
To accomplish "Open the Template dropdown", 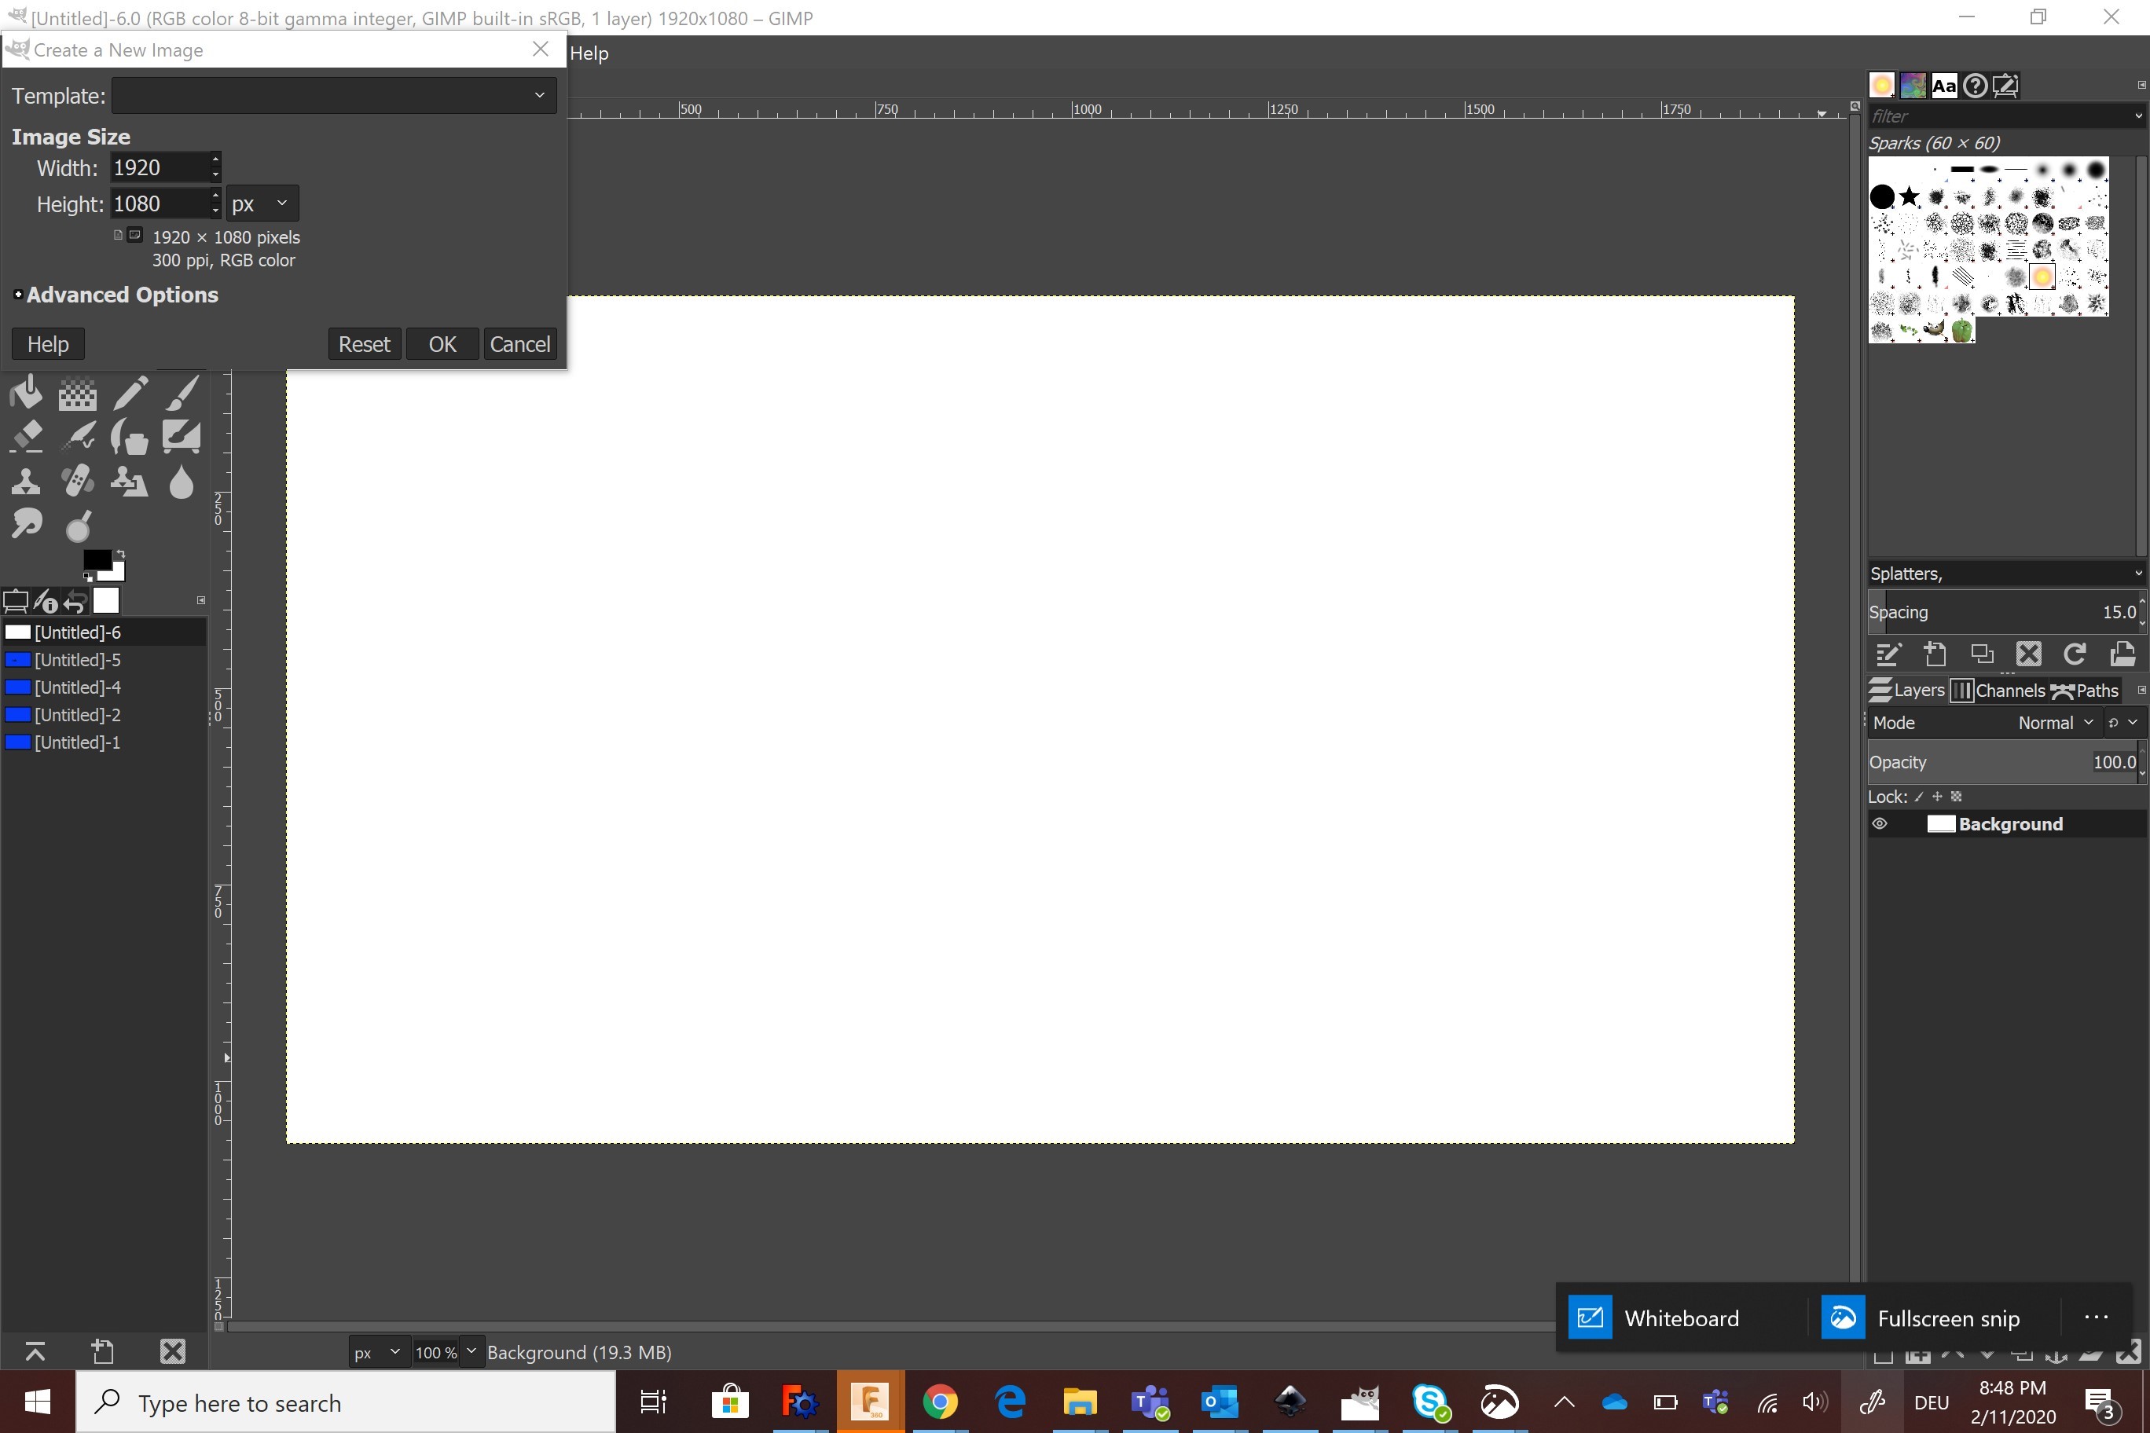I will pos(334,95).
